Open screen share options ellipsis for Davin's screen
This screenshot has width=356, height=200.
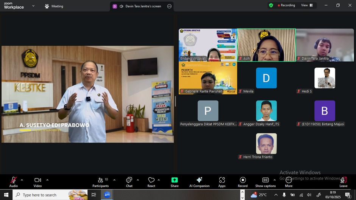tap(169, 6)
